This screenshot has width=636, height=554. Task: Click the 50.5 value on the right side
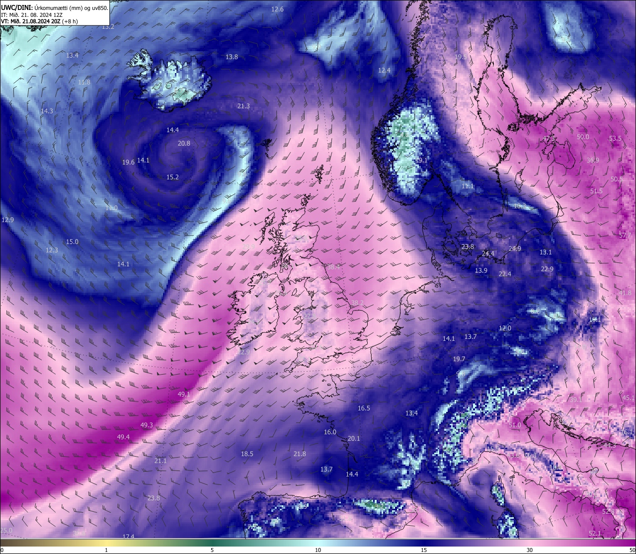coord(617,179)
